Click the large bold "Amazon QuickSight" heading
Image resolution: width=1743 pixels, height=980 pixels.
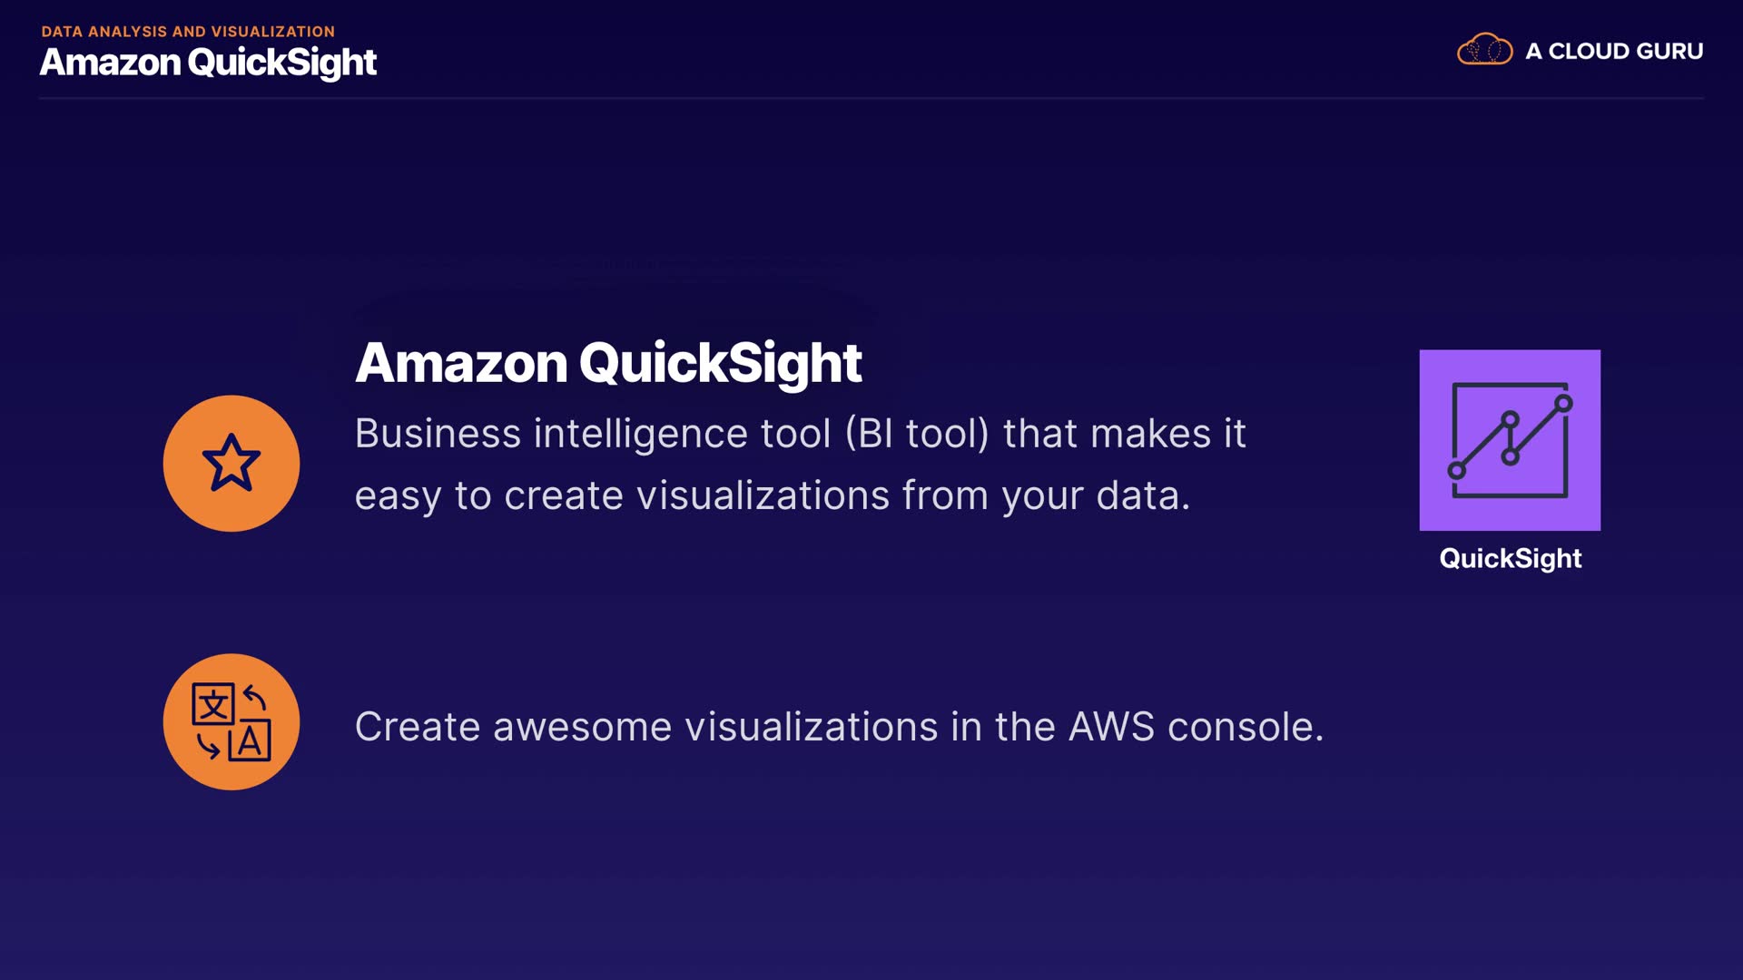point(607,363)
